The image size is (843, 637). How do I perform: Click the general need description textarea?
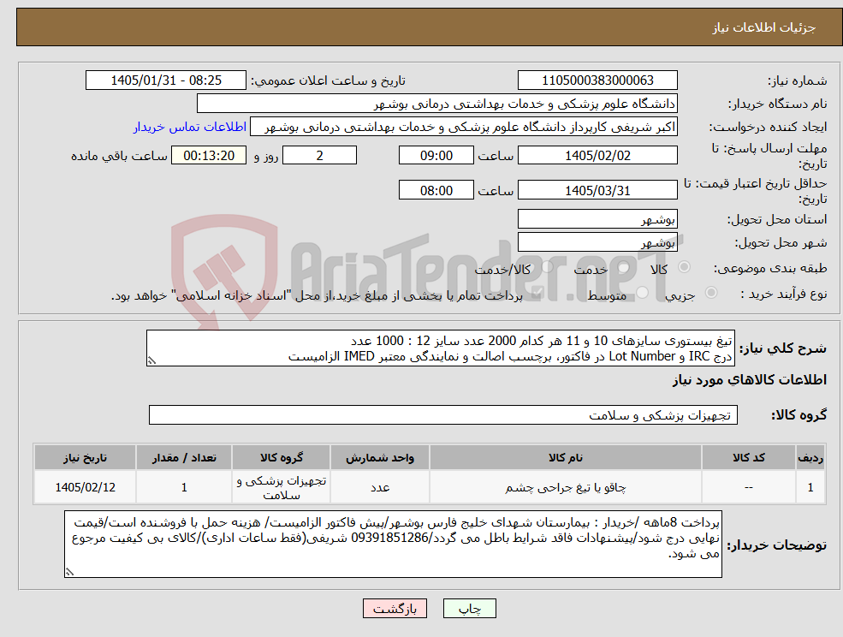coord(440,348)
